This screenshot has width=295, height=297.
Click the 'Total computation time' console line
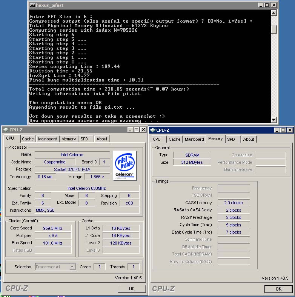click(109, 89)
